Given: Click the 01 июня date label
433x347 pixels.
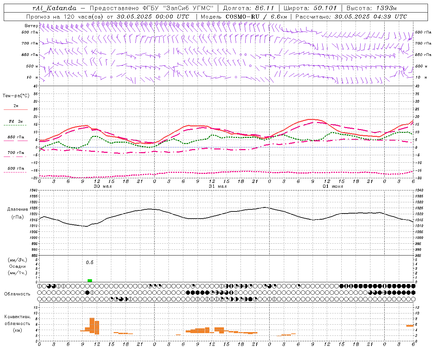Looking at the screenshot, I should click(333, 186).
